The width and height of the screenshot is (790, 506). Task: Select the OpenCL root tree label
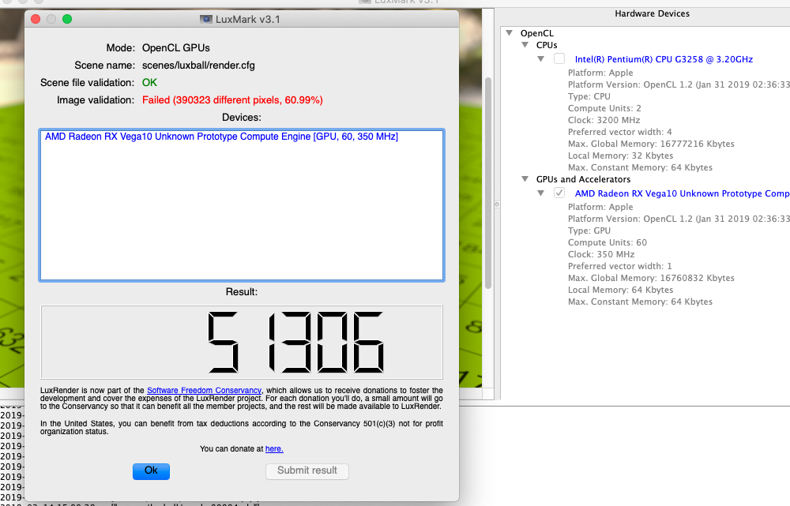537,33
